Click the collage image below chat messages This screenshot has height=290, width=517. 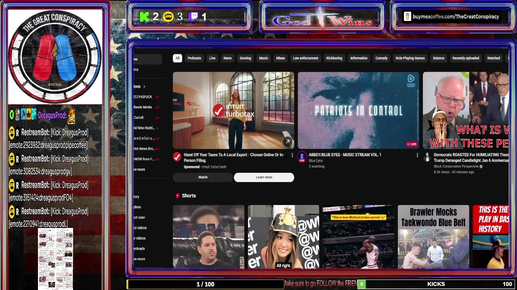pos(55,259)
